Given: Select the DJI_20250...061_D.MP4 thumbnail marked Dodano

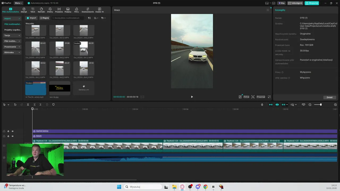Looking at the screenshot, I should coord(84,48).
